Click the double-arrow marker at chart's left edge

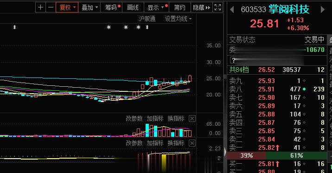14,27
